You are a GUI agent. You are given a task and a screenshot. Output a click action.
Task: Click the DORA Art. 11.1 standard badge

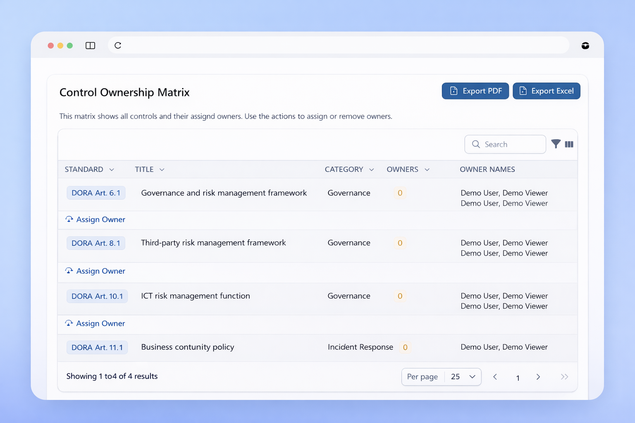click(97, 347)
